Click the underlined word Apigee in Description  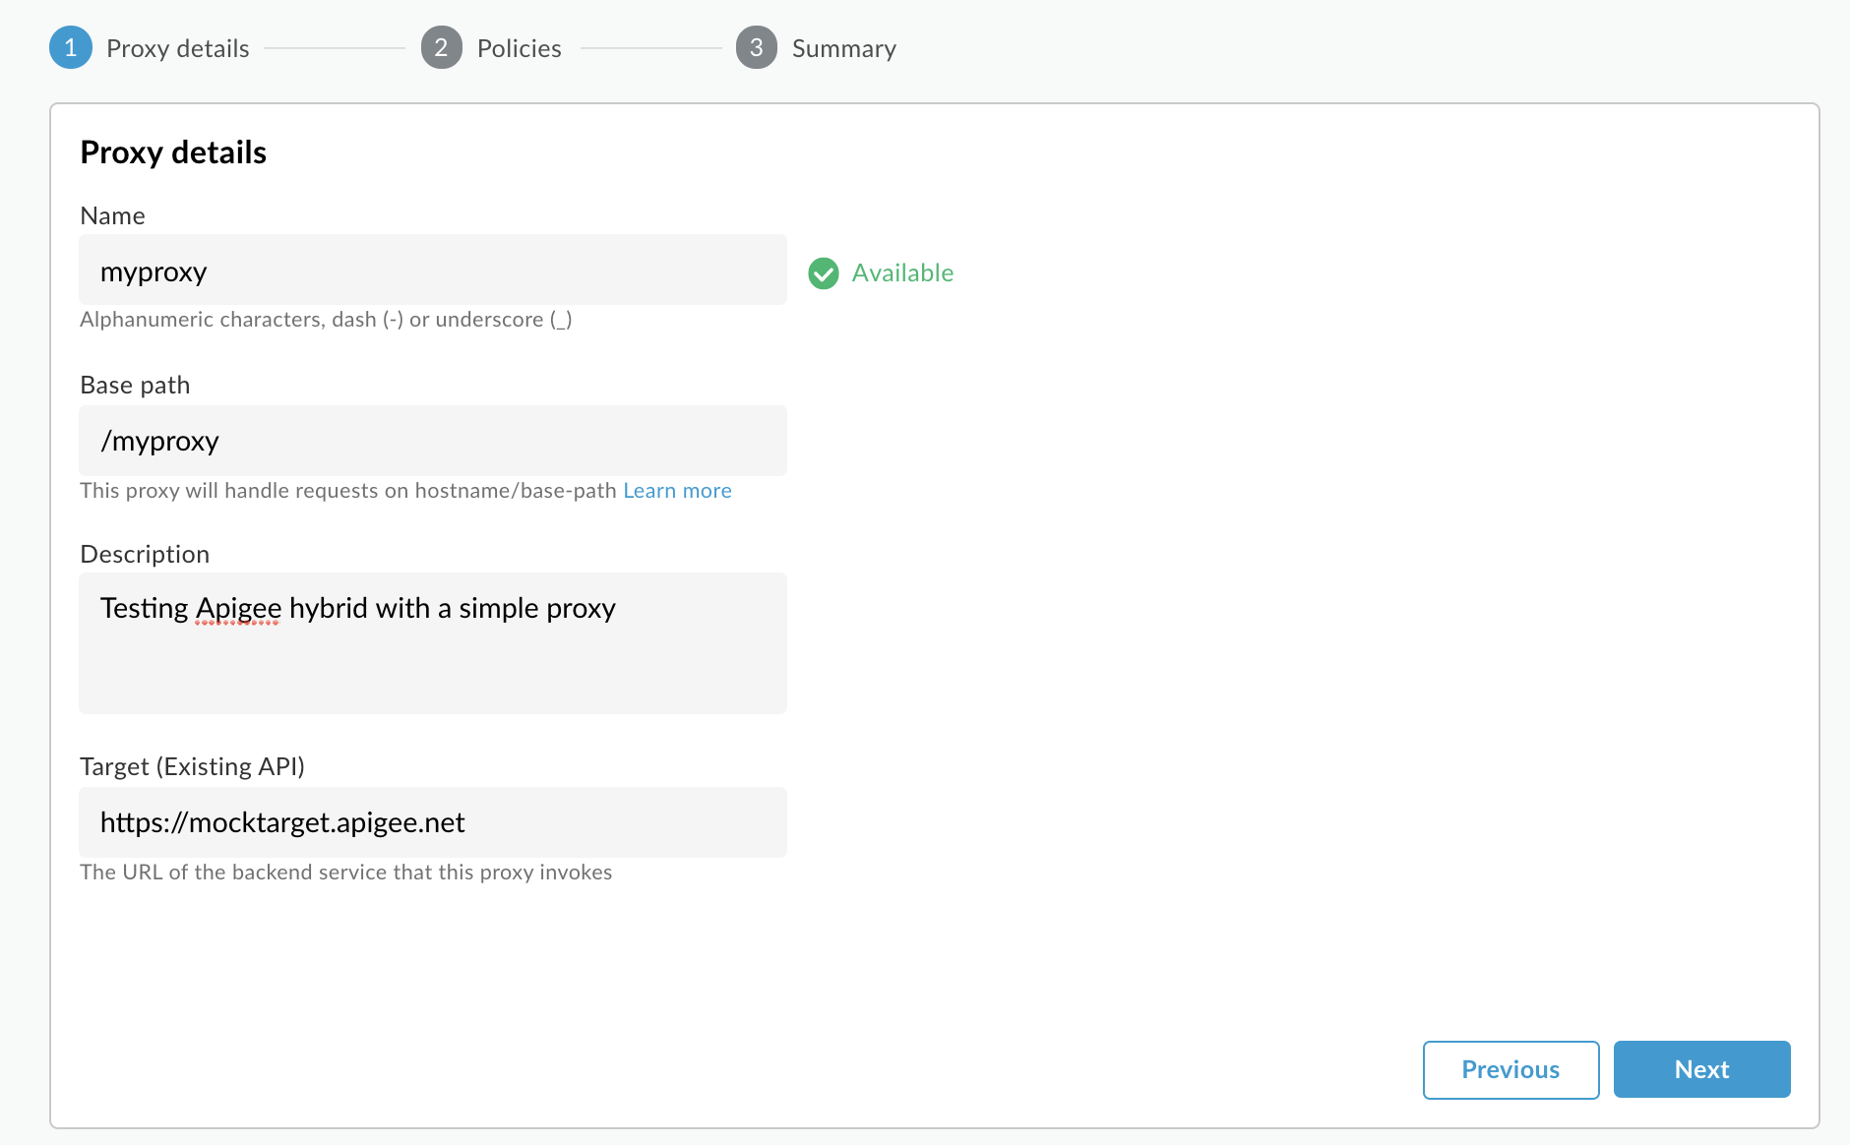pos(238,608)
